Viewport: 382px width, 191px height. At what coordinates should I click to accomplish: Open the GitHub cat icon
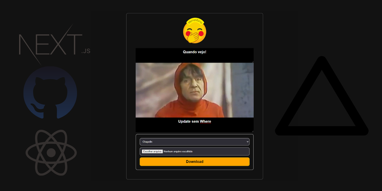point(50,93)
